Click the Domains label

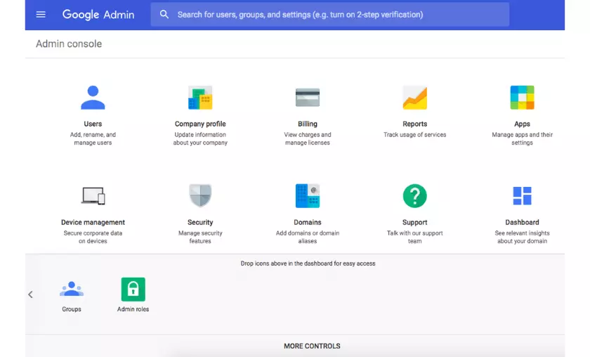(308, 223)
